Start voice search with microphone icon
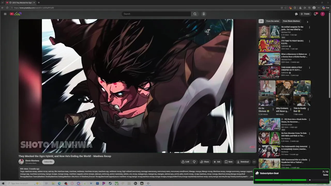 click(x=204, y=14)
